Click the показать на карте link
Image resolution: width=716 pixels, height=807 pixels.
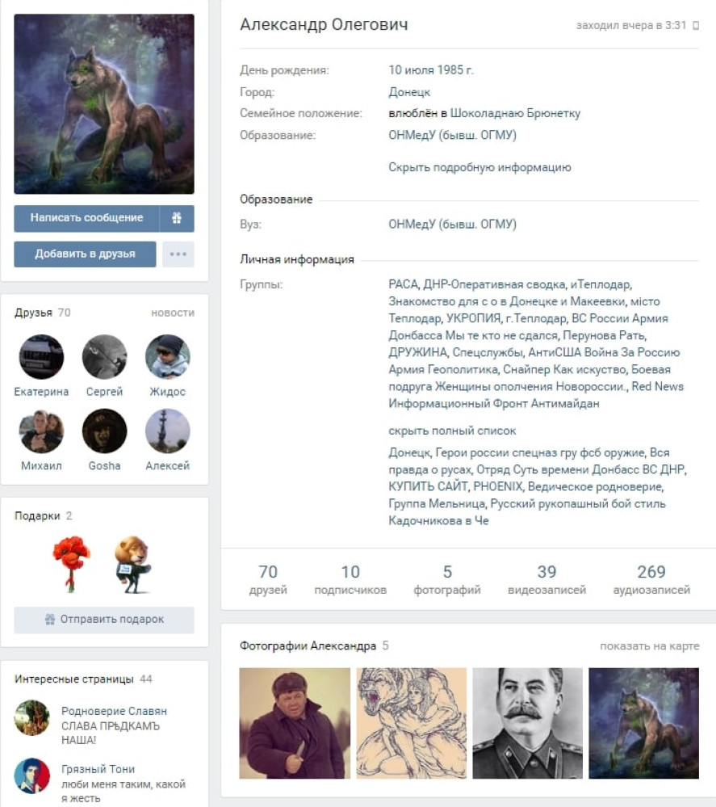click(650, 646)
